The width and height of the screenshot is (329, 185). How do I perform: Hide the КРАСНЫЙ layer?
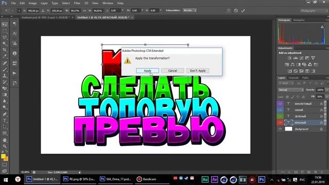tap(280, 122)
